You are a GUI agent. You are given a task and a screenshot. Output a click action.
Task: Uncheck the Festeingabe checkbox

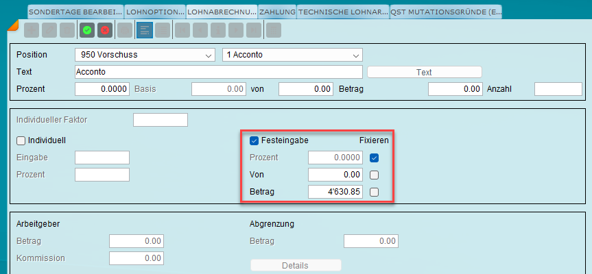254,140
